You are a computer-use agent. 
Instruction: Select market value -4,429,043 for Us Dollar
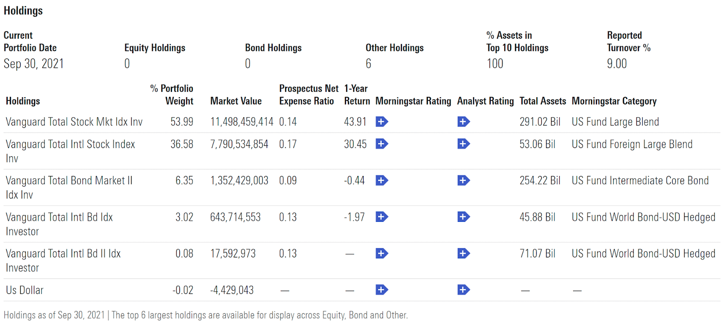(x=232, y=290)
